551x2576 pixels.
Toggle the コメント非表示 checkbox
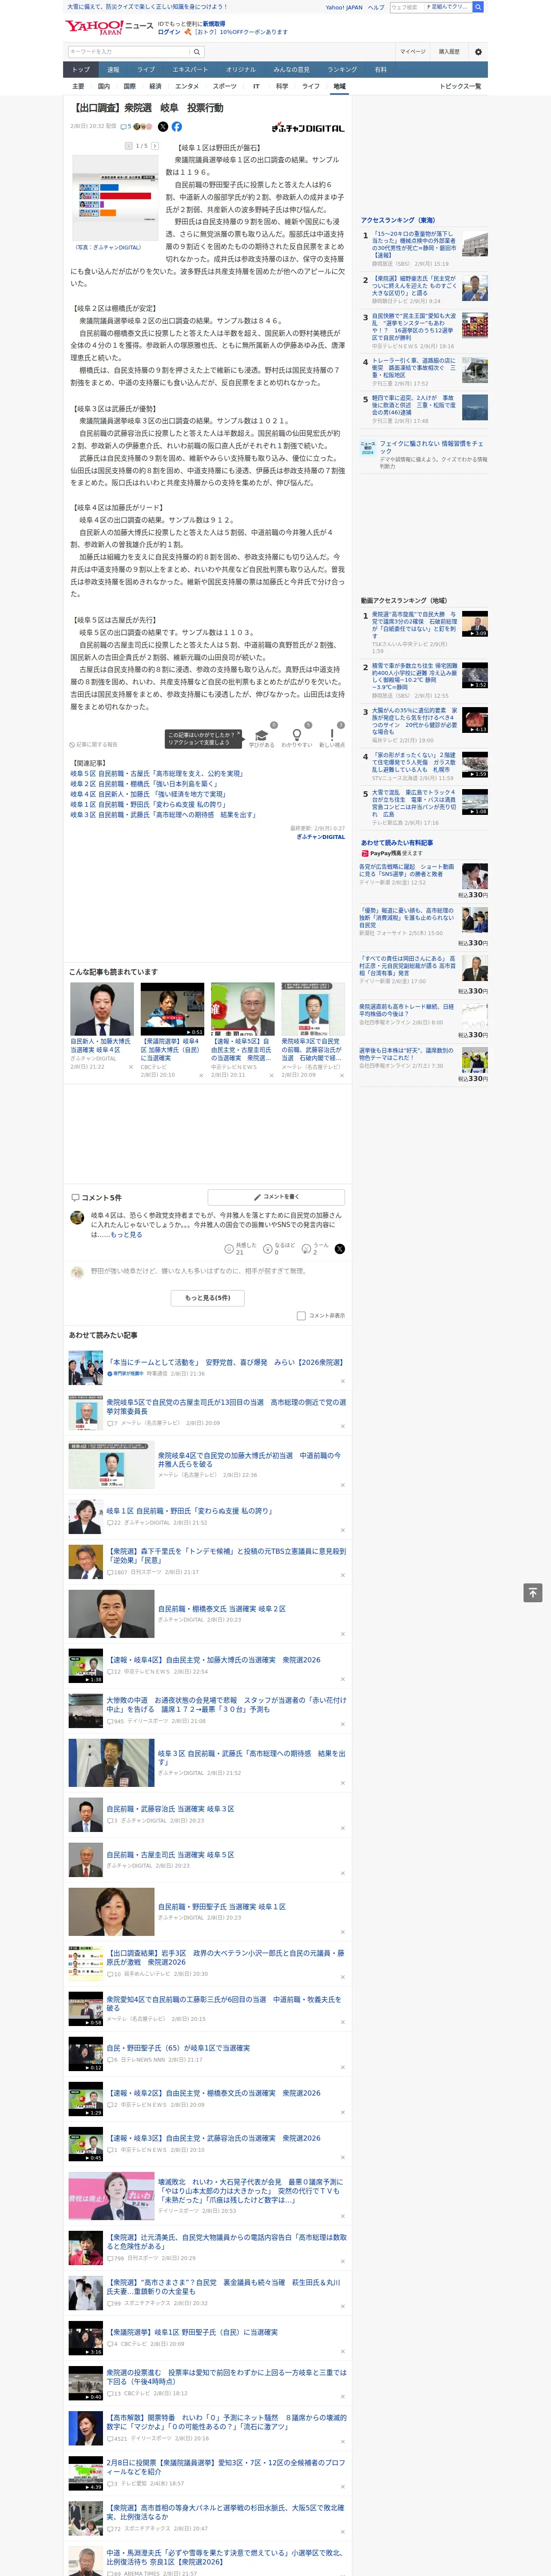coord(301,1316)
